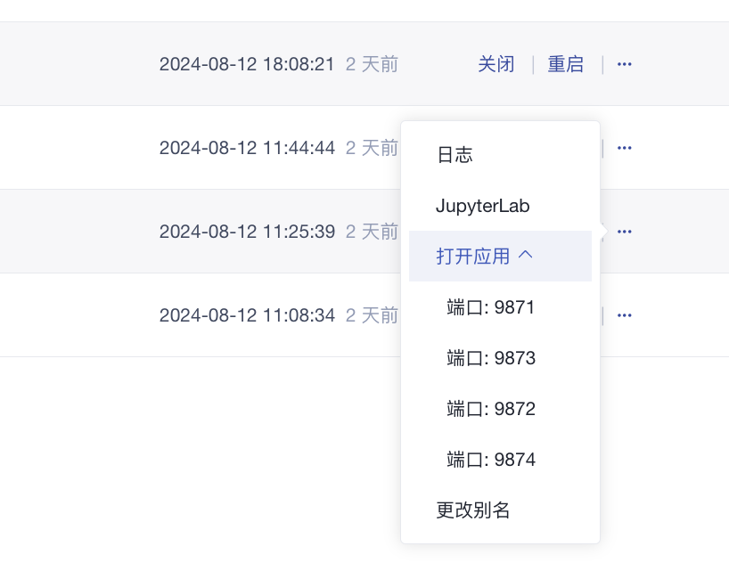Select 日志 from the dropdown menu

455,155
